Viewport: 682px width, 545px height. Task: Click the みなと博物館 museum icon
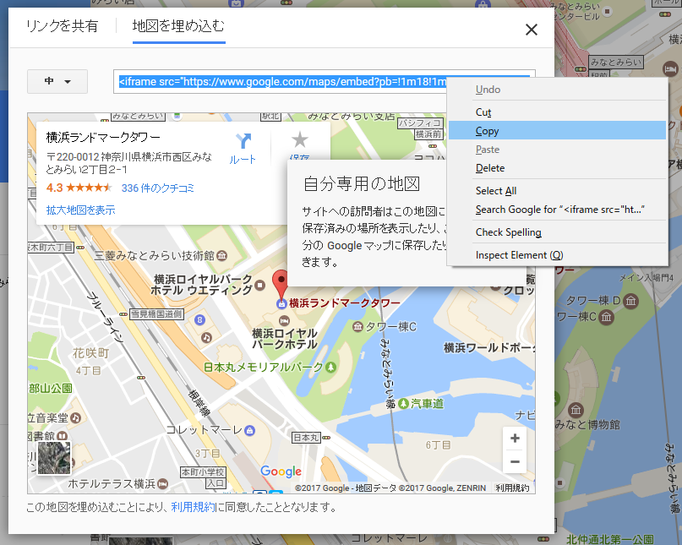(576, 410)
